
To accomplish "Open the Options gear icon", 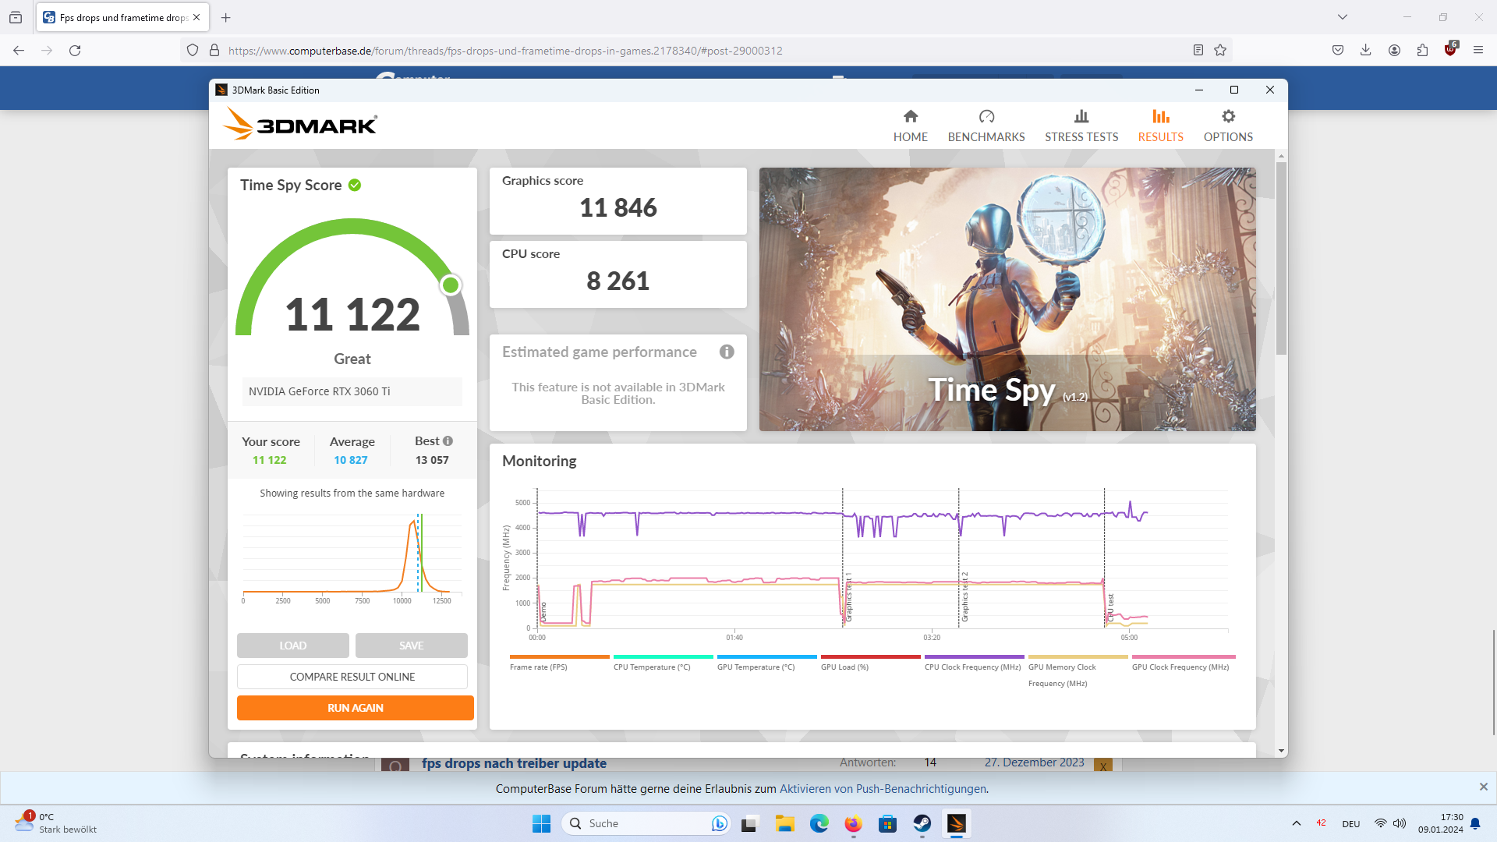I will tap(1228, 117).
